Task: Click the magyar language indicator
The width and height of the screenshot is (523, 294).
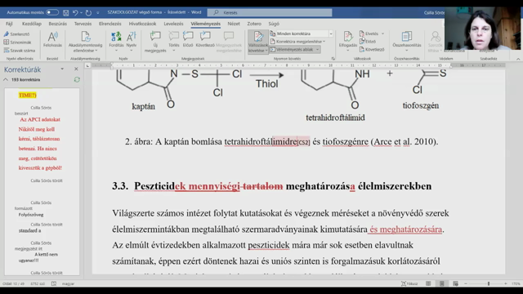Action: pos(68,283)
